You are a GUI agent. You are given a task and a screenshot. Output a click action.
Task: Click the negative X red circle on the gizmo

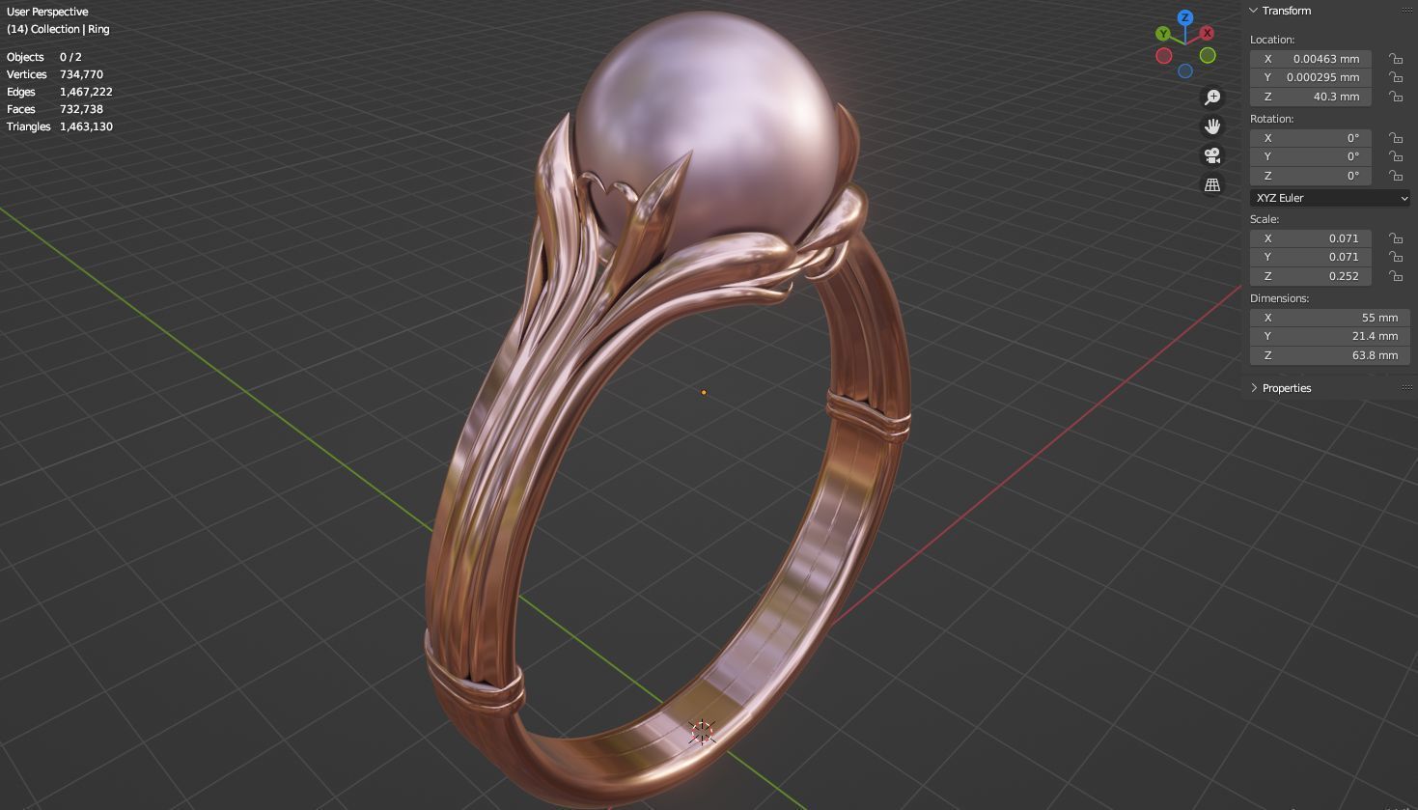coord(1164,56)
